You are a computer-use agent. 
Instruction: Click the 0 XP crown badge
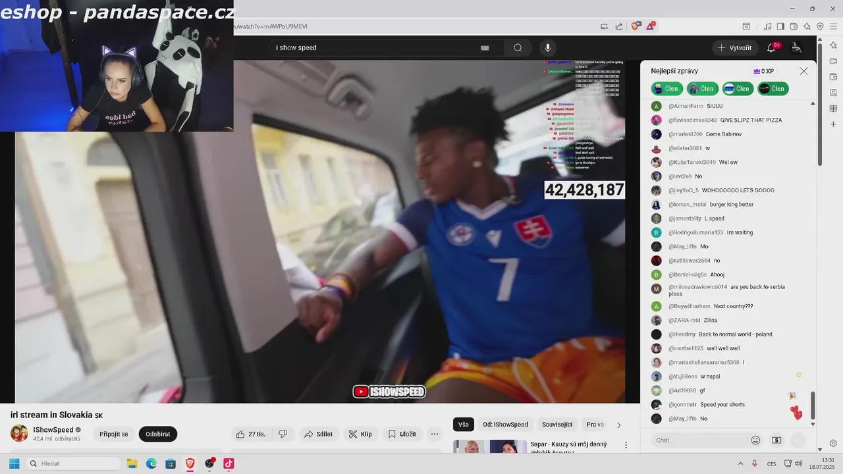[x=764, y=71]
